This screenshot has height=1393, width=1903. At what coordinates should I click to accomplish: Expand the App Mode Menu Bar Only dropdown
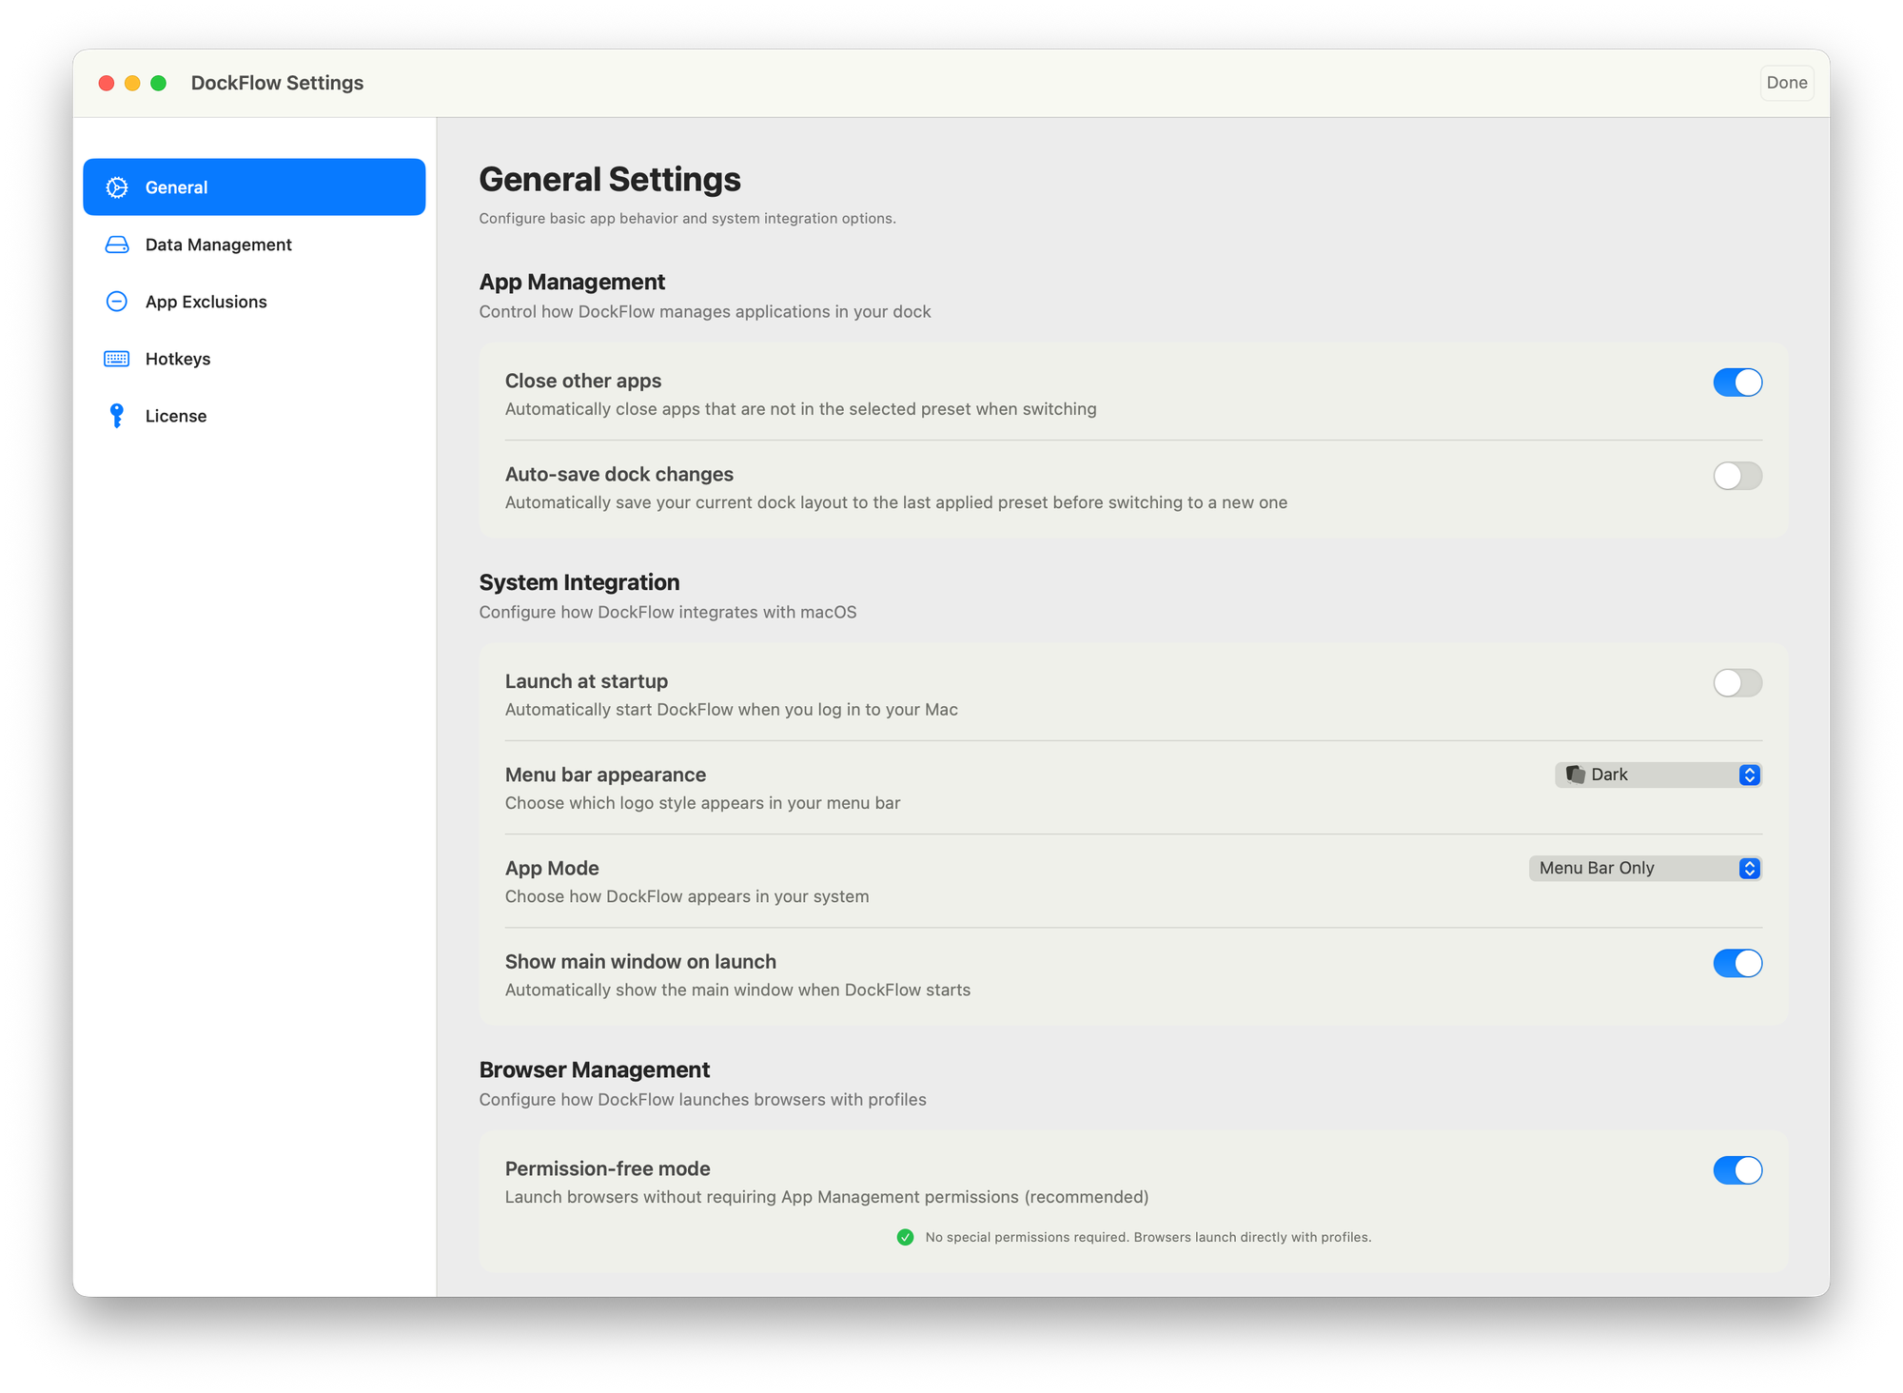(x=1644, y=868)
